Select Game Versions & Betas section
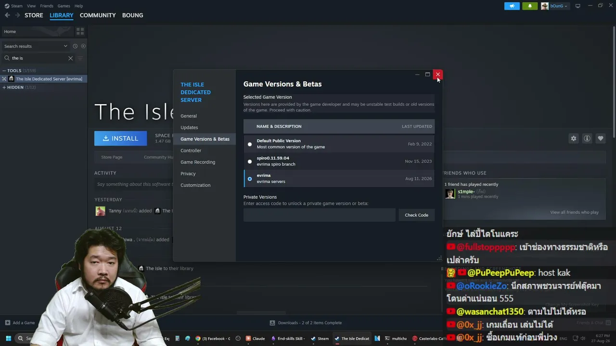This screenshot has height=346, width=616. click(205, 139)
